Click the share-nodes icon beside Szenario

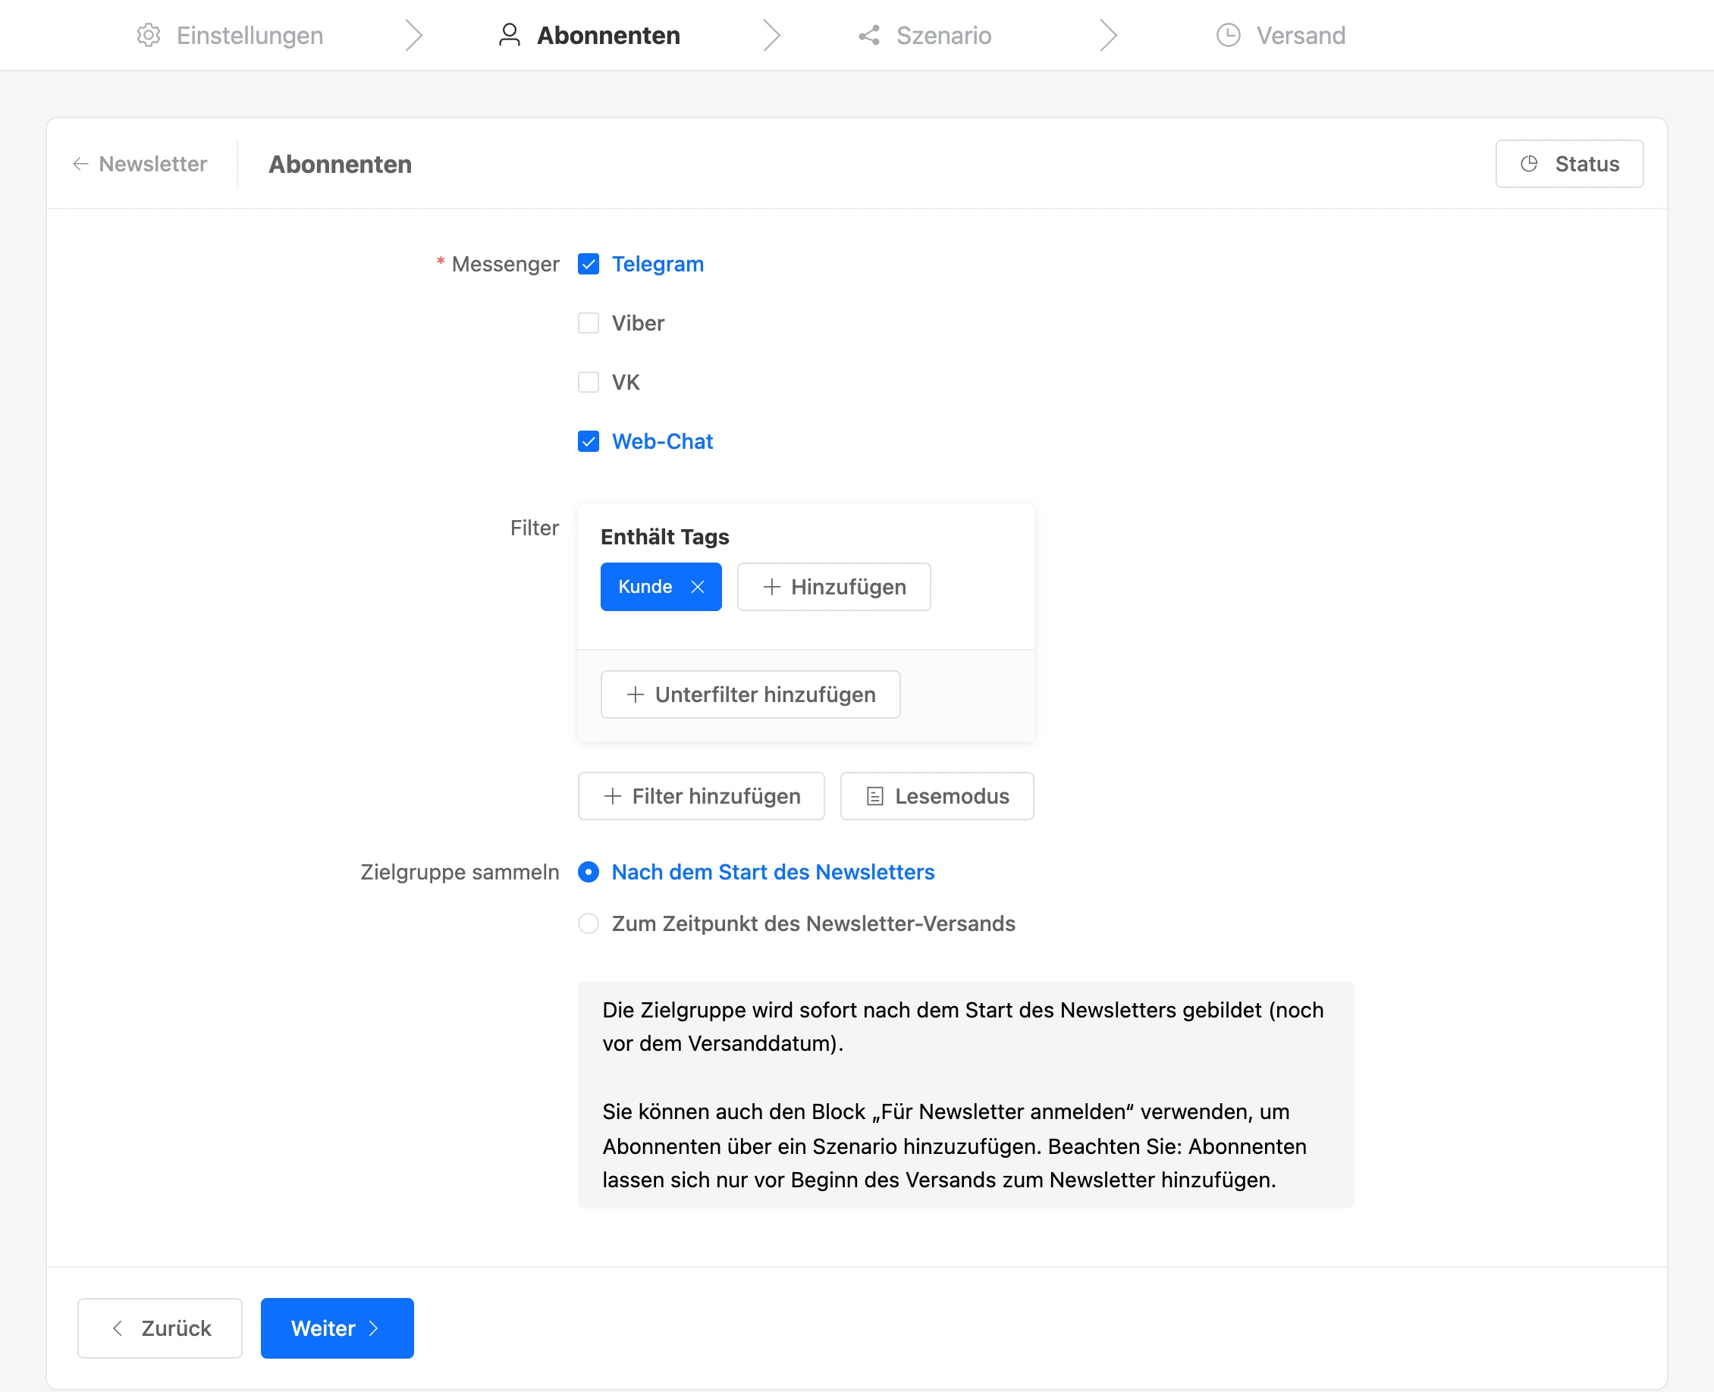click(x=869, y=36)
